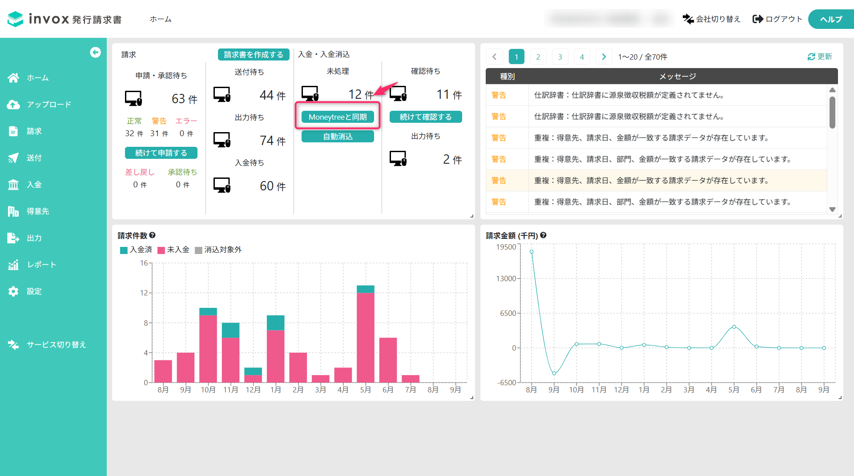The height and width of the screenshot is (476, 854).
Task: Select page 3 of the message list
Action: point(560,56)
